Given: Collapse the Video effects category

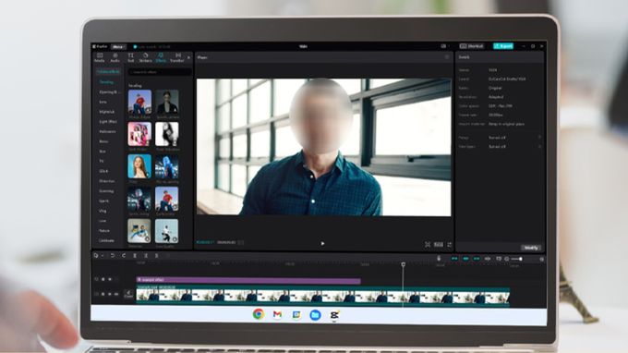Looking at the screenshot, I should pyautogui.click(x=108, y=72).
